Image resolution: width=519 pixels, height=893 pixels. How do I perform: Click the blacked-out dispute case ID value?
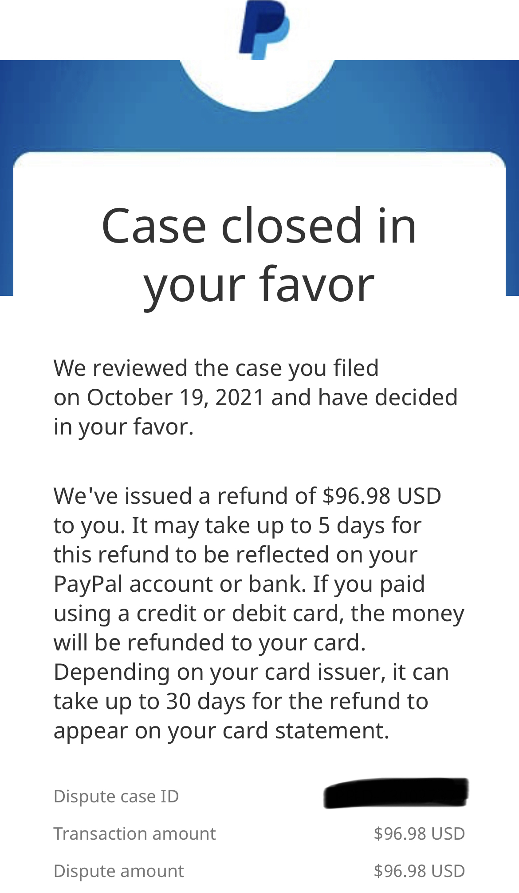tap(396, 793)
